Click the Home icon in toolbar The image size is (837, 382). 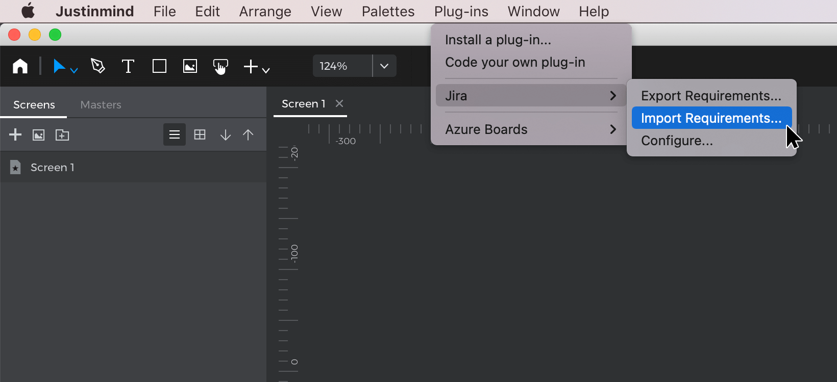20,66
